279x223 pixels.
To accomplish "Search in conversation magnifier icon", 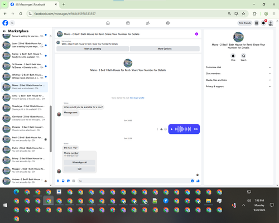I will (243, 56).
